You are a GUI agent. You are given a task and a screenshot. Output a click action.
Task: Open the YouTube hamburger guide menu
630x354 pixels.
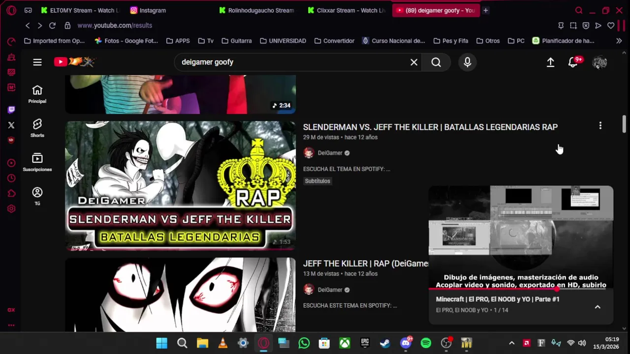click(37, 62)
